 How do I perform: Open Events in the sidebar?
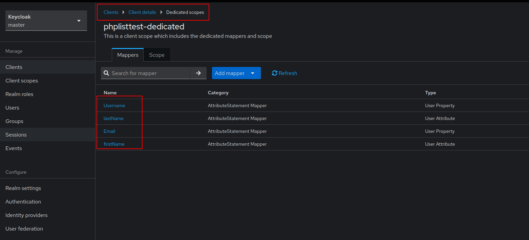click(47, 148)
